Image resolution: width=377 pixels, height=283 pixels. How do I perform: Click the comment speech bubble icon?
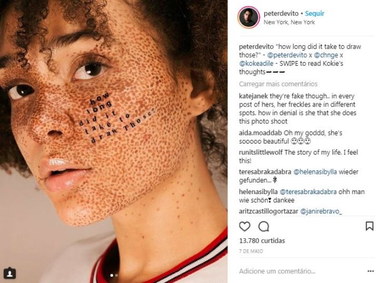[263, 226]
